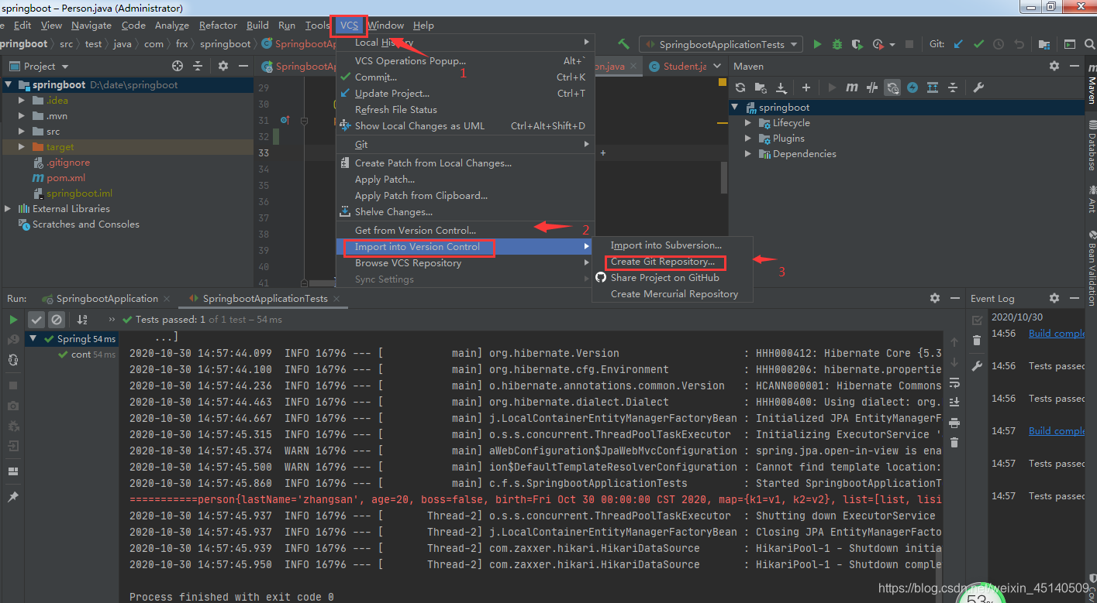Open Project panel gear settings
This screenshot has width=1097, height=603.
223,66
